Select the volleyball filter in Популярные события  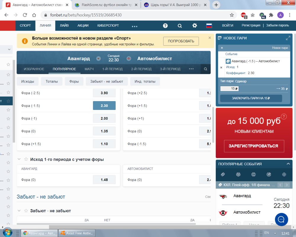(284, 174)
